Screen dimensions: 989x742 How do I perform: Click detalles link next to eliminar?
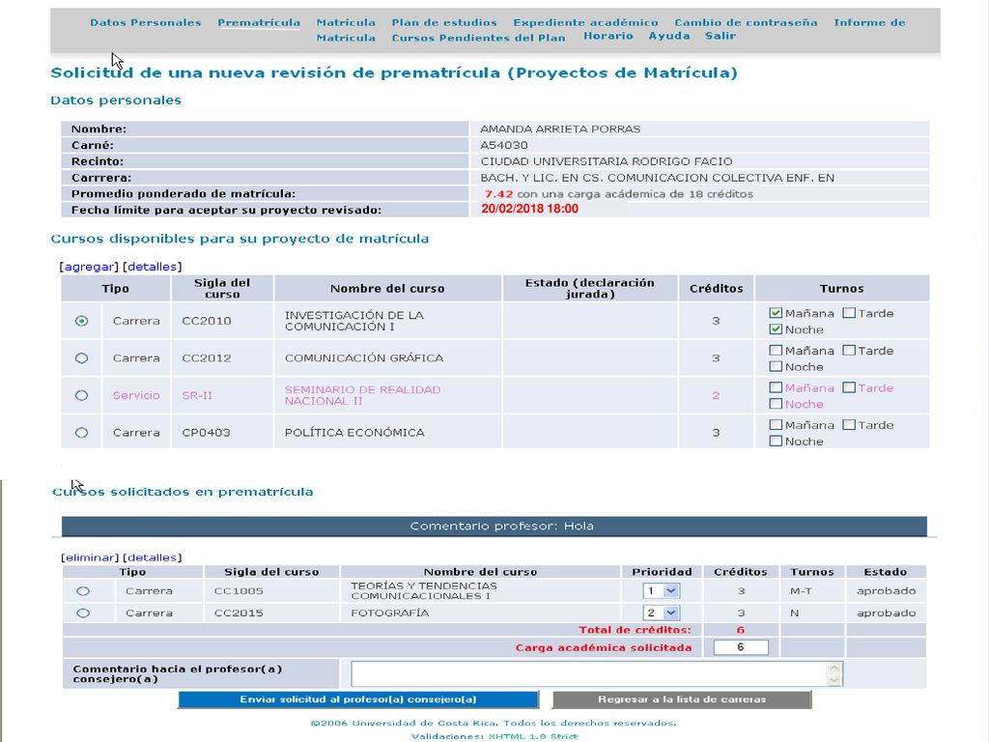pyautogui.click(x=152, y=557)
